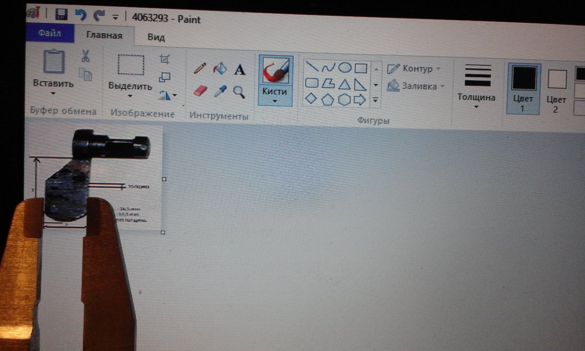Image resolution: width=585 pixels, height=351 pixels.
Task: Select the Magnifier tool
Action: tap(239, 91)
